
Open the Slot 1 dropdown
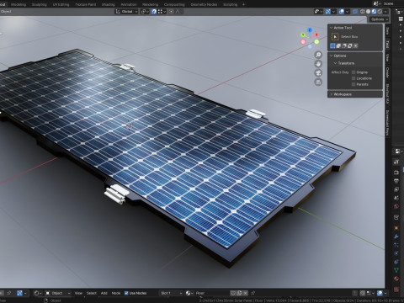(171, 293)
